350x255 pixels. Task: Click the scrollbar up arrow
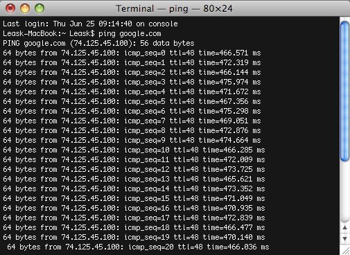coord(344,228)
